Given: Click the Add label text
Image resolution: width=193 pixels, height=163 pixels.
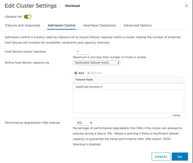Looking at the screenshot, I should 81,73.
